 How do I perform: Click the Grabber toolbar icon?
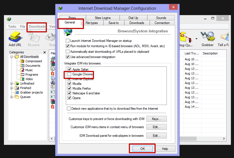[x=208, y=37]
